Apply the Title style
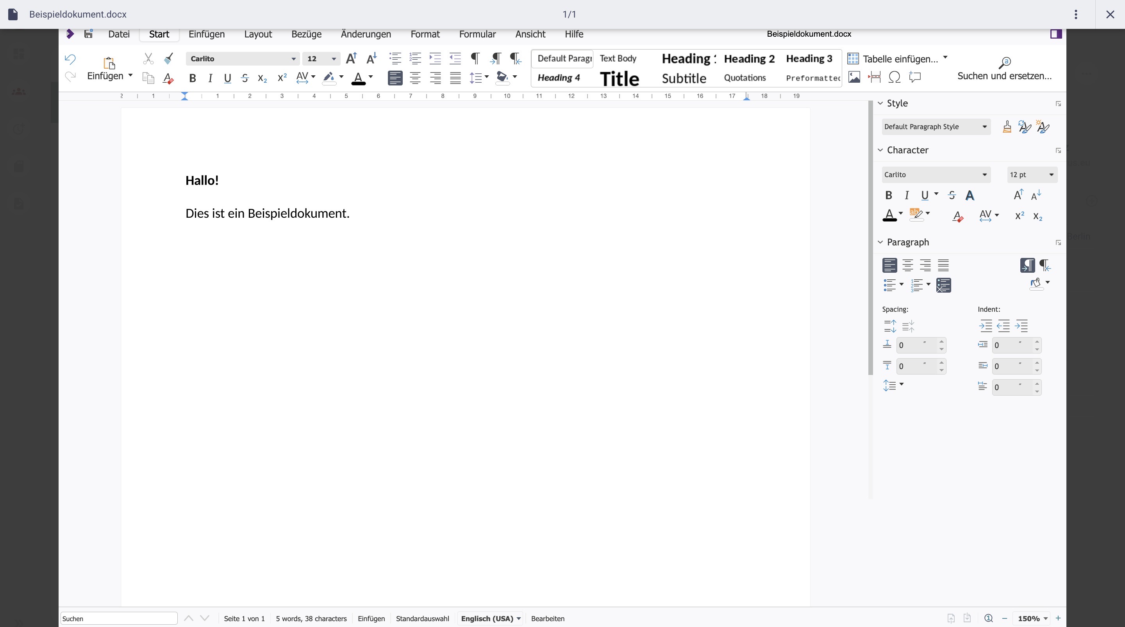Image resolution: width=1125 pixels, height=627 pixels. pos(619,78)
